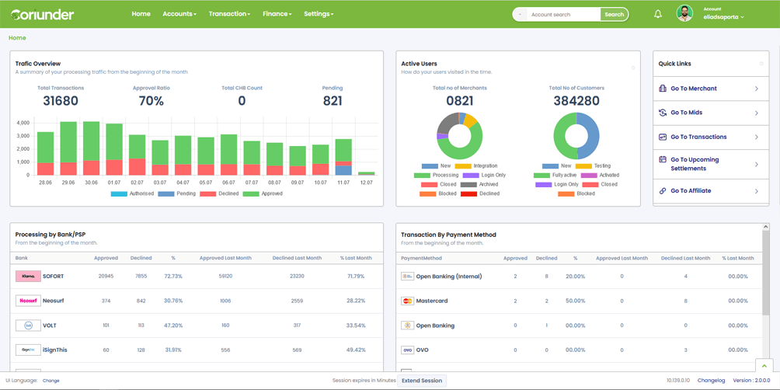Open the notifications bell icon
Image resolution: width=780 pixels, height=390 pixels.
coord(657,14)
